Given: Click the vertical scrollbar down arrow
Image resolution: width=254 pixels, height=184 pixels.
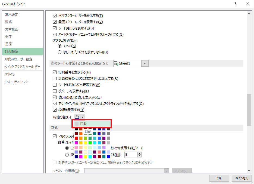Looking at the screenshot, I should 249,170.
